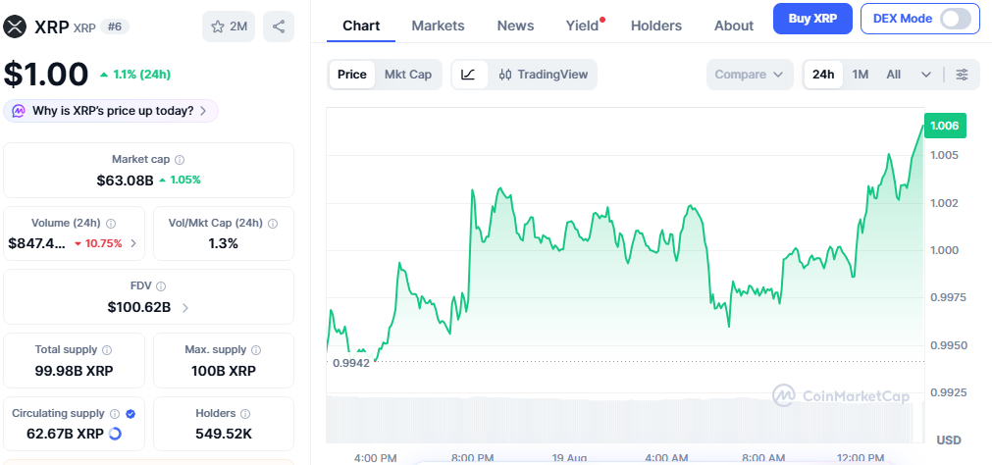The image size is (992, 465).
Task: Click the Volume (24h) info icon
Action: click(x=111, y=224)
